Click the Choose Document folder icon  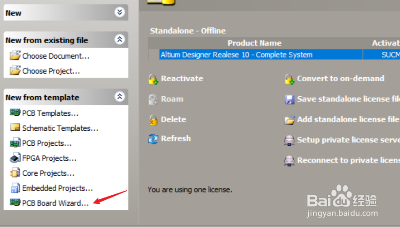15,55
